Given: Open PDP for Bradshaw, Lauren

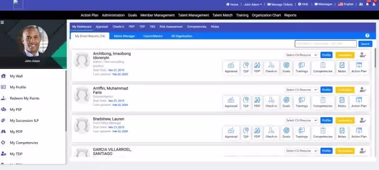Looking at the screenshot, I should 257,133.
